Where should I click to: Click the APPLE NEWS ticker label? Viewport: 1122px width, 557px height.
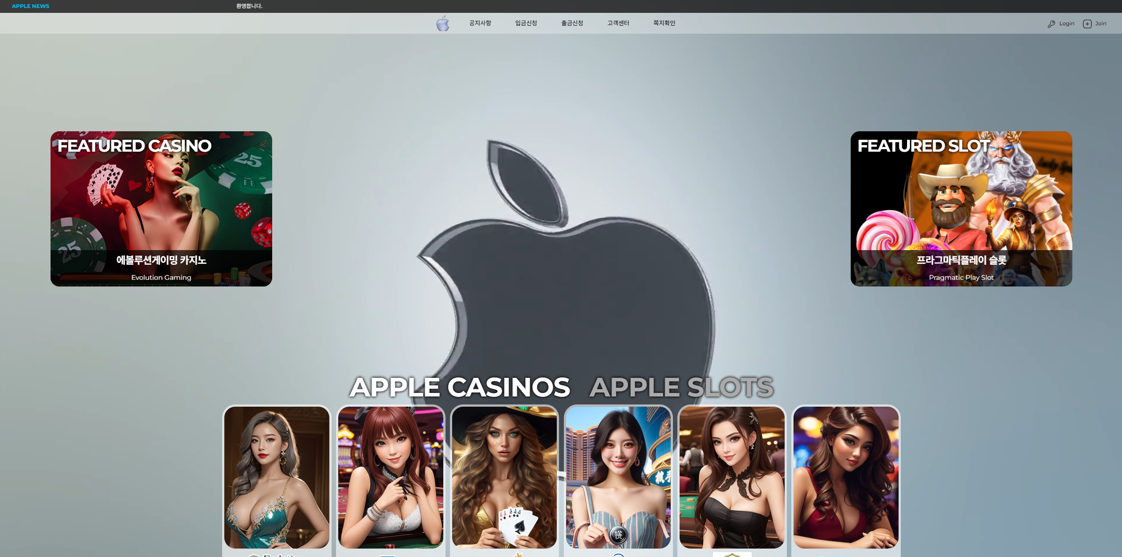tap(31, 6)
